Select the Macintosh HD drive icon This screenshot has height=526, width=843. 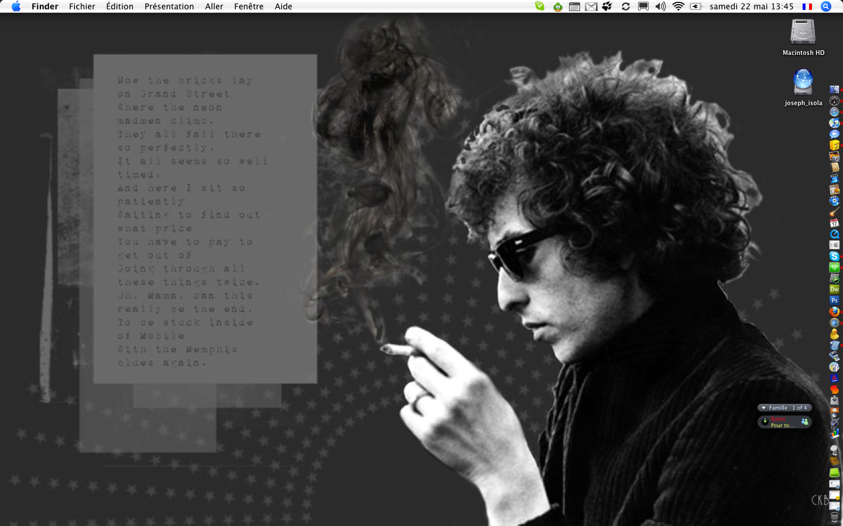click(x=803, y=37)
